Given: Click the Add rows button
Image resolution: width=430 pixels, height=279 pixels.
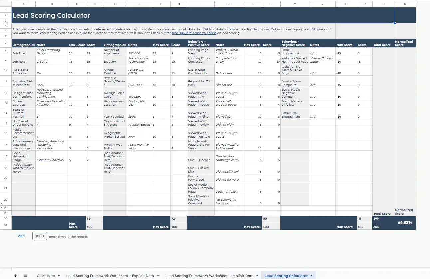Looking at the screenshot, I should click(21, 236).
